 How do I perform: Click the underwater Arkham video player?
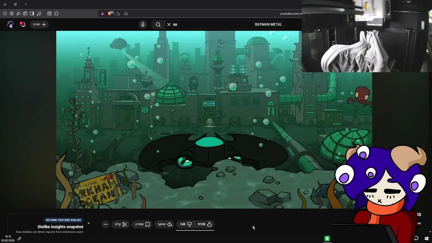point(214,119)
